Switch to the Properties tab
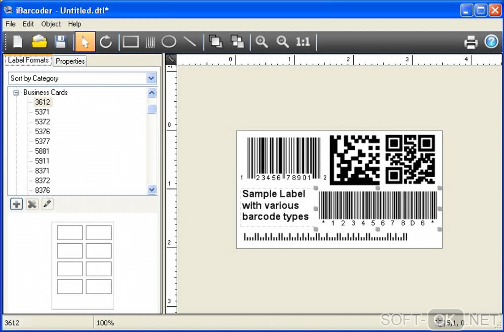This screenshot has height=332, width=504. [x=70, y=61]
